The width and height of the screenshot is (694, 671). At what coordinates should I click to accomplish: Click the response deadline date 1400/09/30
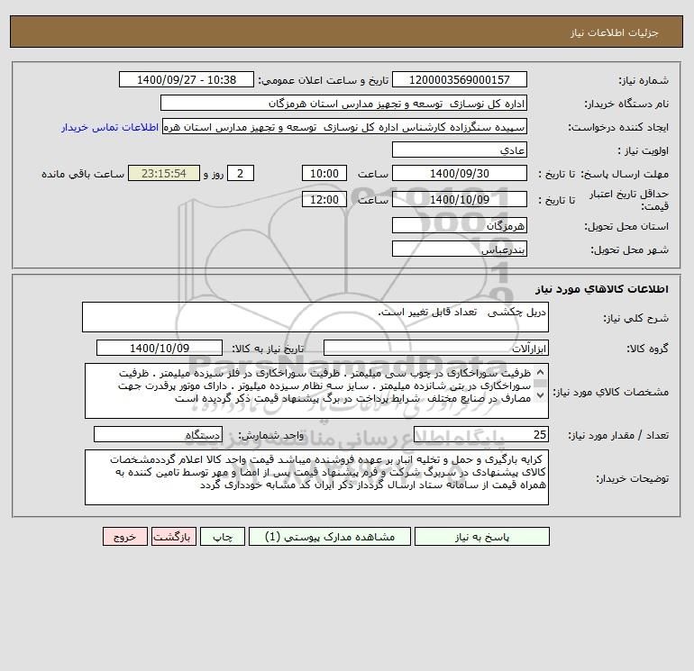tap(460, 174)
